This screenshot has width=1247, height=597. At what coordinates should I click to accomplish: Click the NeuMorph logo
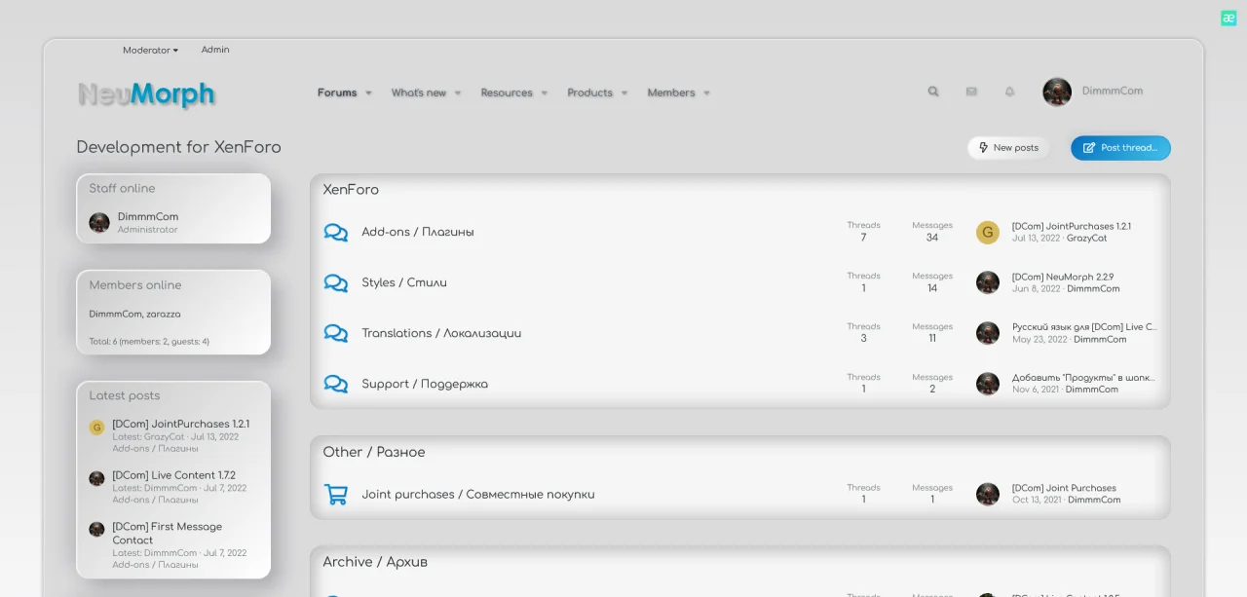146,93
